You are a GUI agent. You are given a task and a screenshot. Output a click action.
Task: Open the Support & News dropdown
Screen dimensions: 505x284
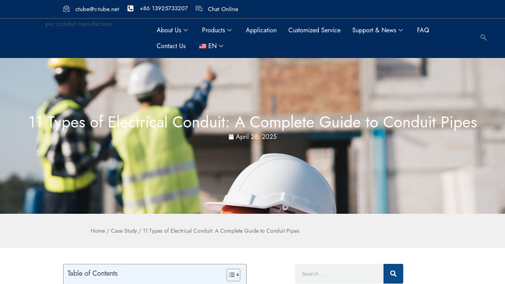coord(377,30)
